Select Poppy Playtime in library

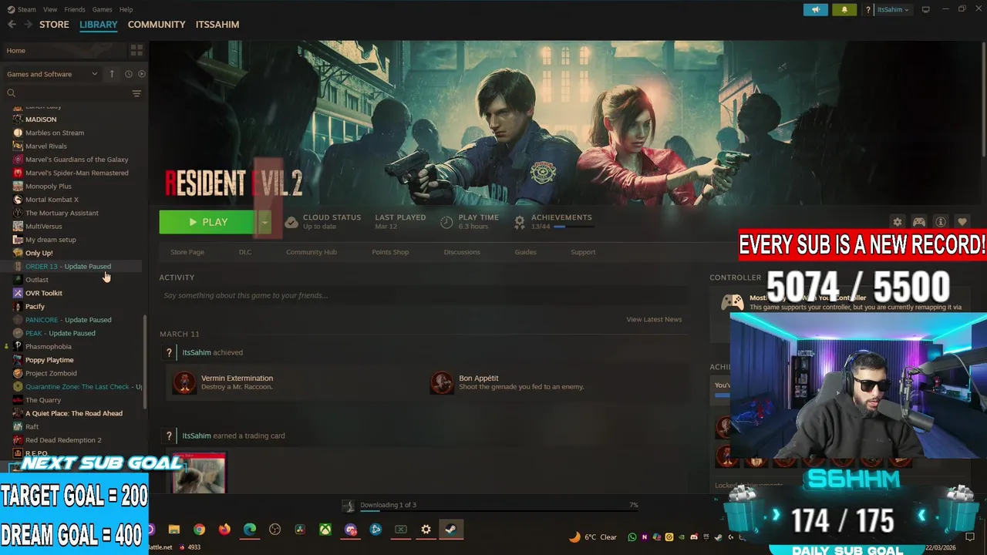[x=49, y=360]
